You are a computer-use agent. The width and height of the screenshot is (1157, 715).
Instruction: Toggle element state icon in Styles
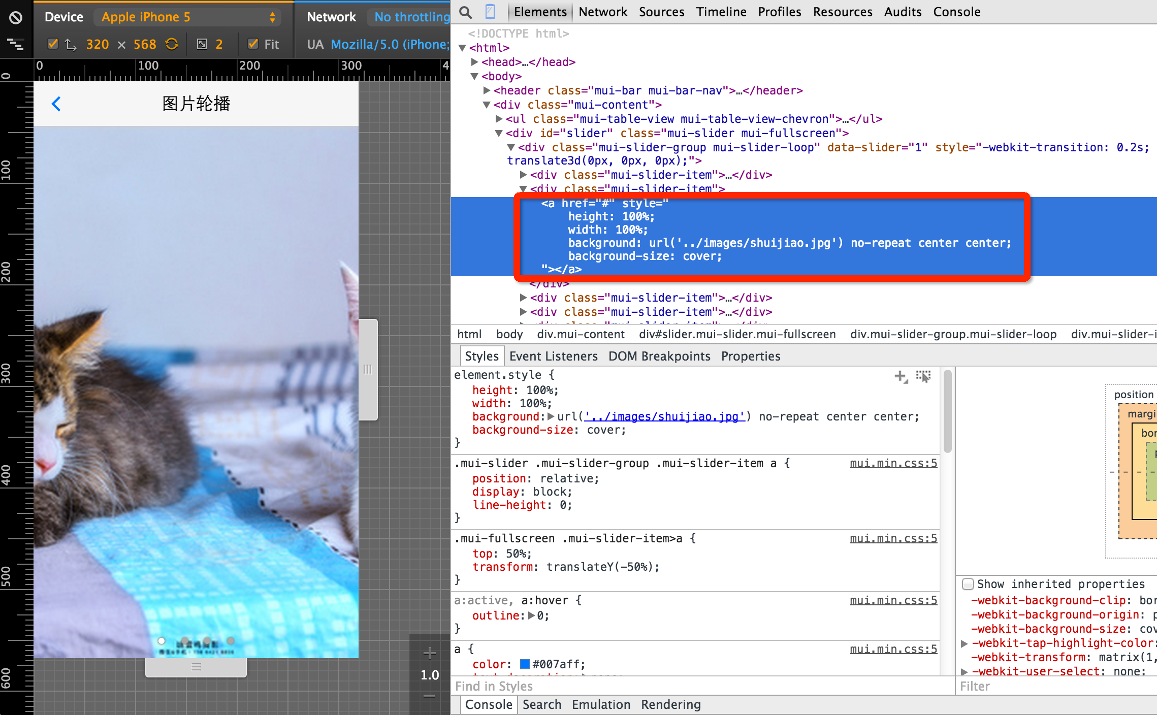923,376
